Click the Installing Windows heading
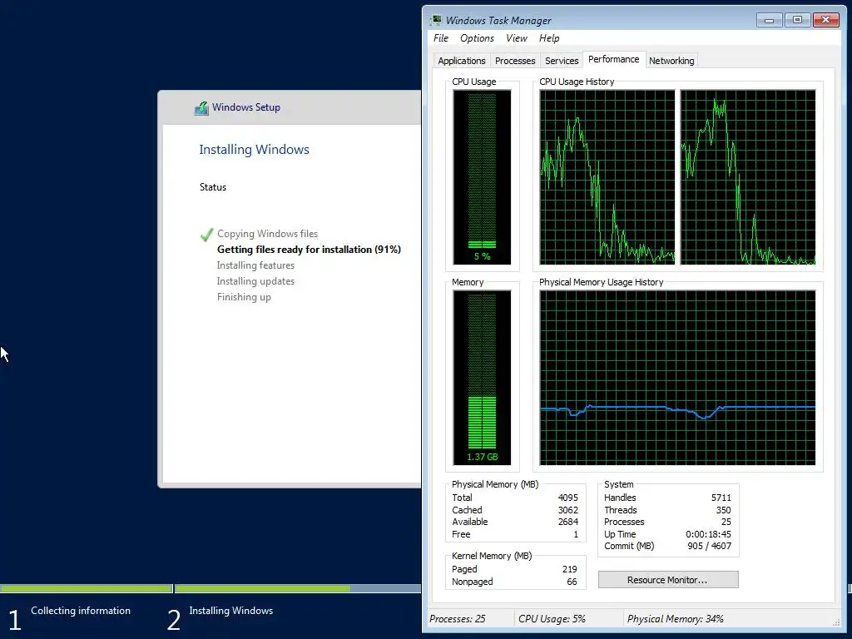 [254, 150]
